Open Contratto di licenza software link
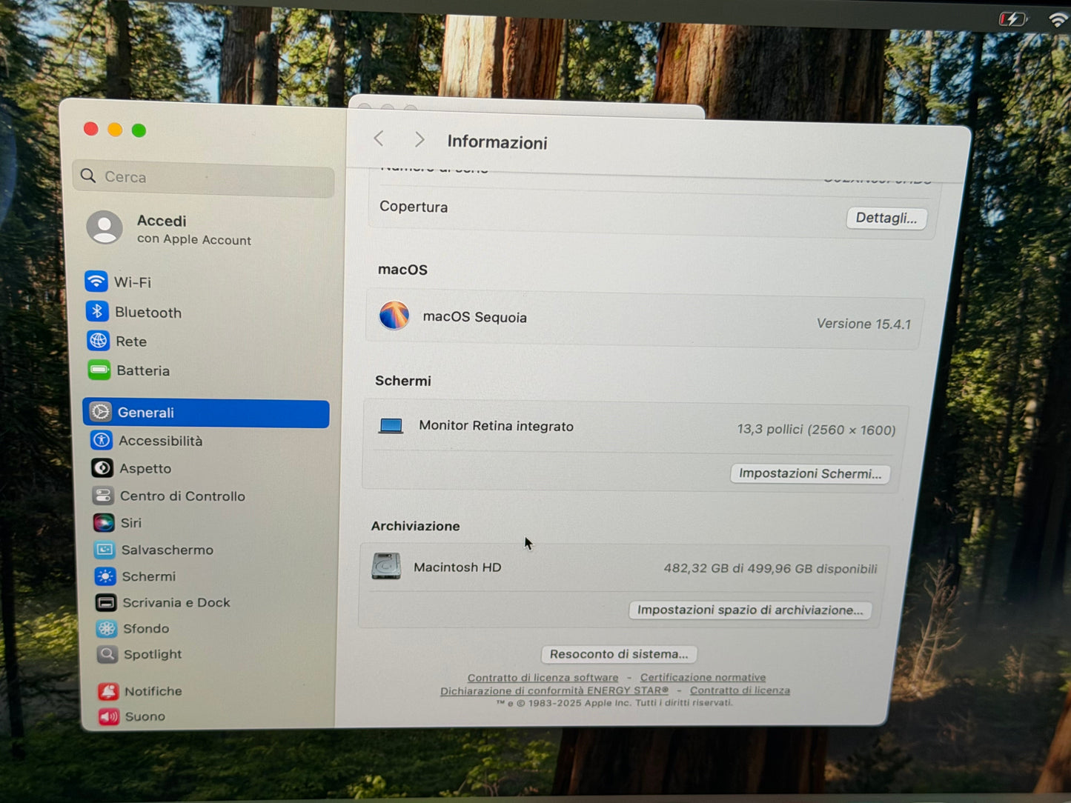 tap(543, 677)
